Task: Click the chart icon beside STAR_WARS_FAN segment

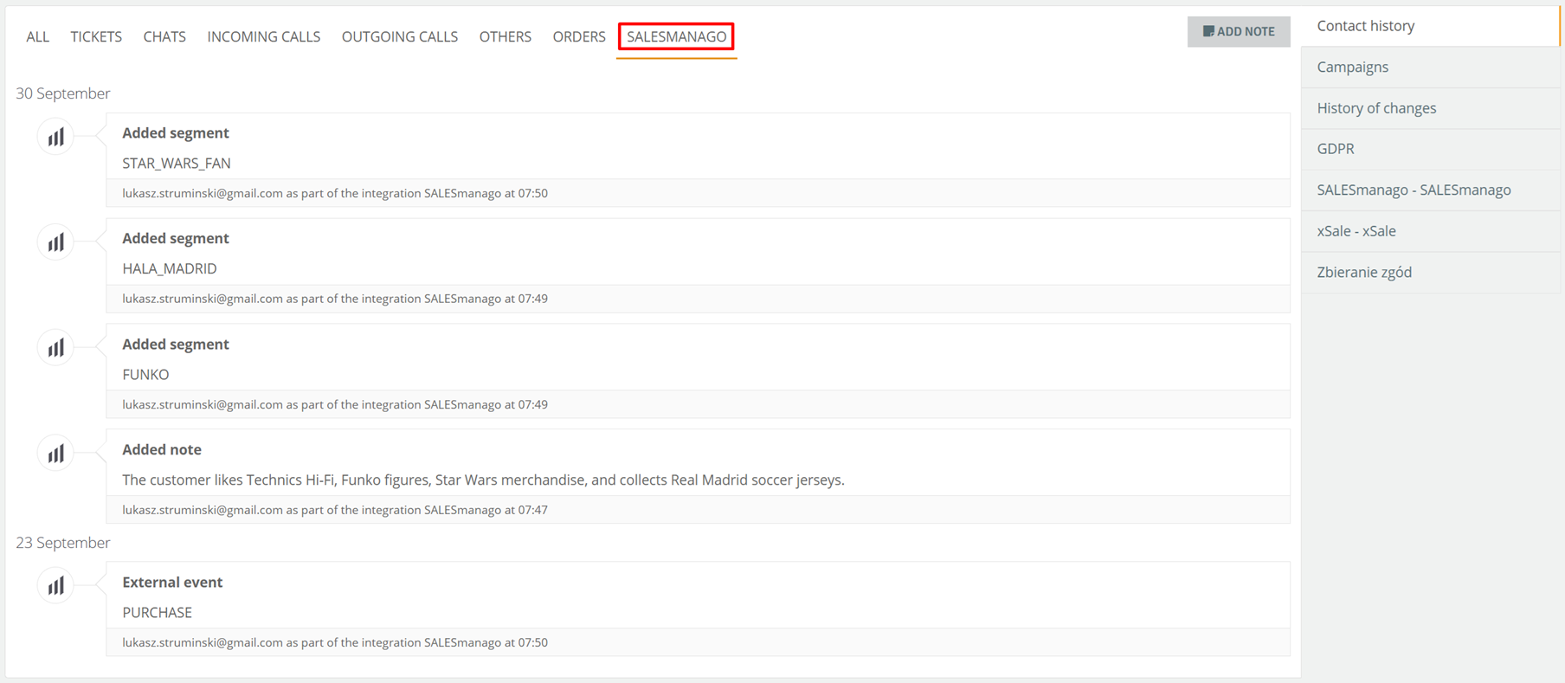Action: [55, 138]
